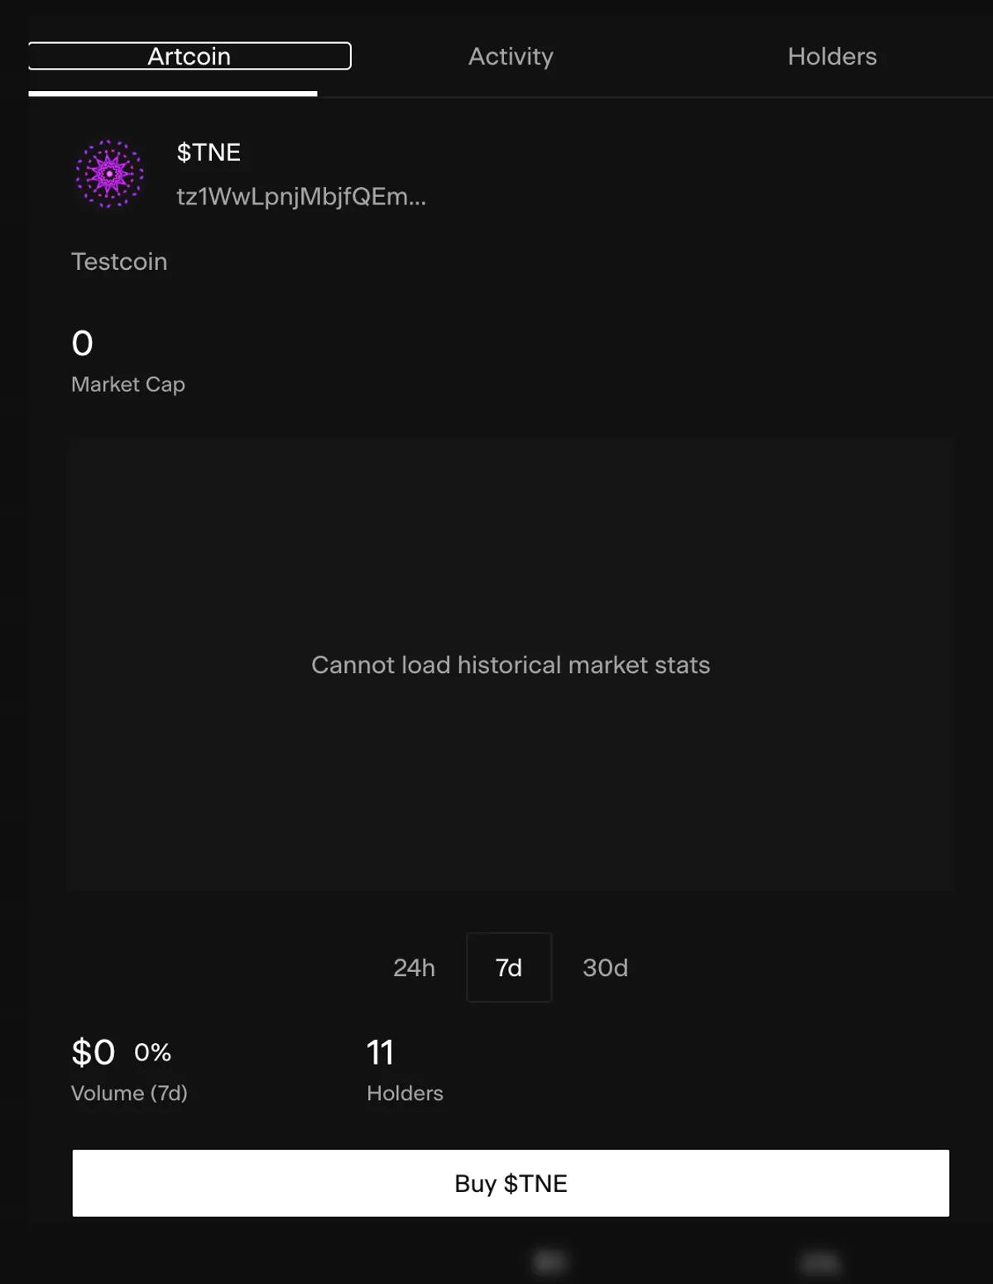This screenshot has height=1284, width=993.
Task: Click the Holders label under 11
Action: point(405,1093)
